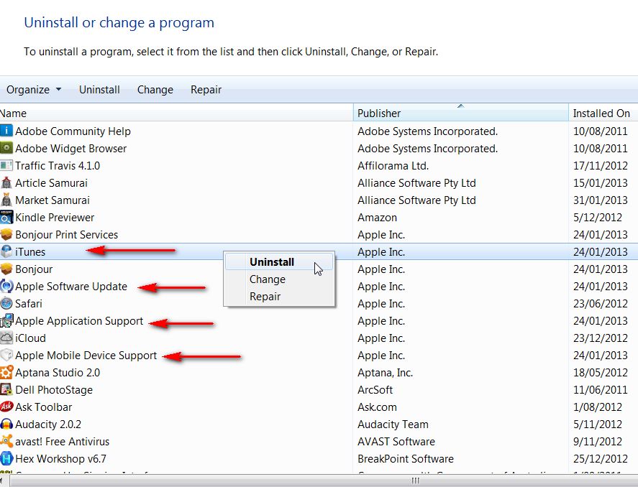Screen dimensions: 638x487
Task: Select the Traffic Travis 4.1.0 icon
Action: point(6,165)
